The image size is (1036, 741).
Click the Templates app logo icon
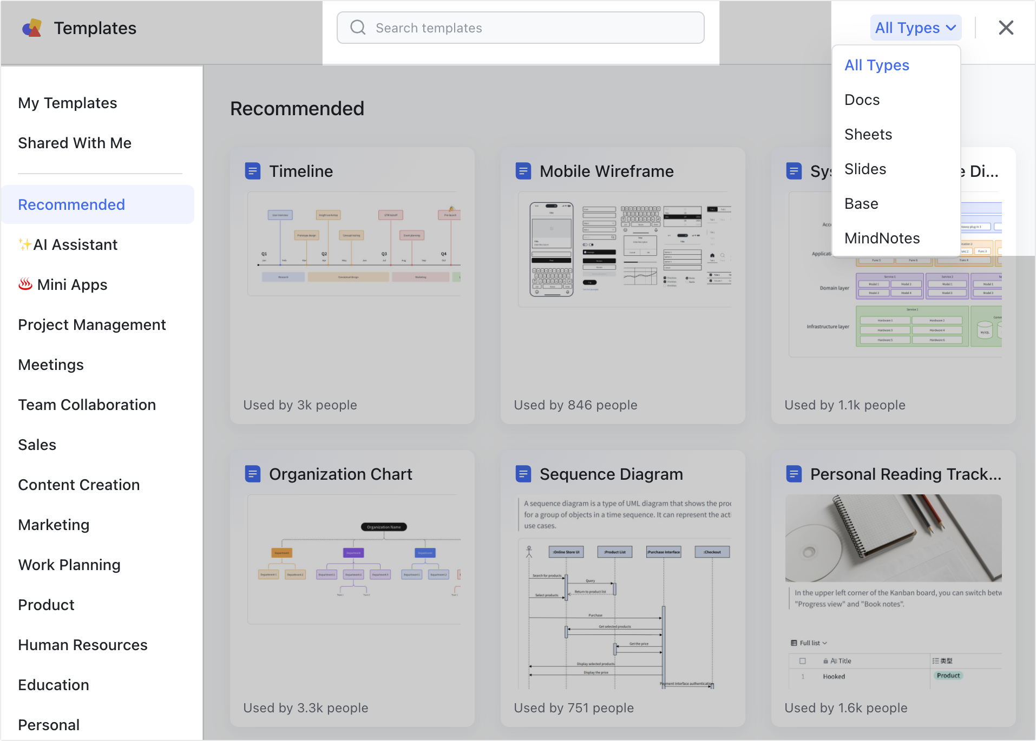click(32, 28)
